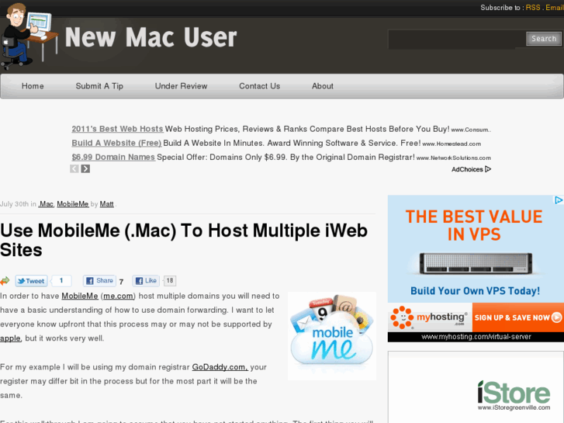The height and width of the screenshot is (423, 564).
Task: Click the New Mac User site title
Action: (x=151, y=37)
